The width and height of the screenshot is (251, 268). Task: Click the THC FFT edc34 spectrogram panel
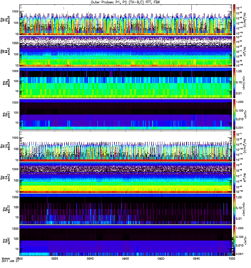pos(125,145)
